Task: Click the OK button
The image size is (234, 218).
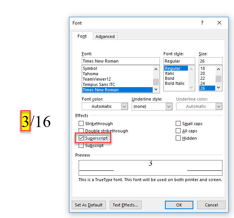Action: click(x=179, y=205)
